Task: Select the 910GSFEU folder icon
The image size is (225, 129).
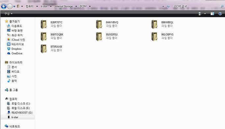Action: point(99,36)
